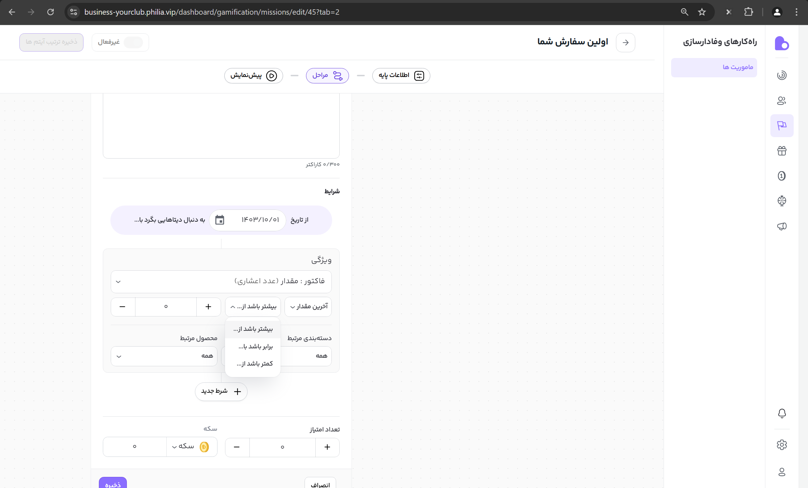Switch to the اطلاعات پایه tab
The height and width of the screenshot is (488, 808).
tap(401, 76)
